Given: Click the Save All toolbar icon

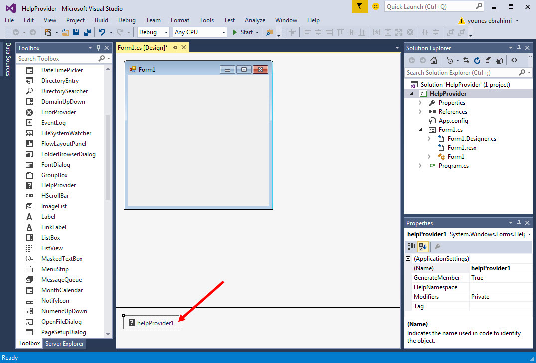Looking at the screenshot, I should 87,32.
